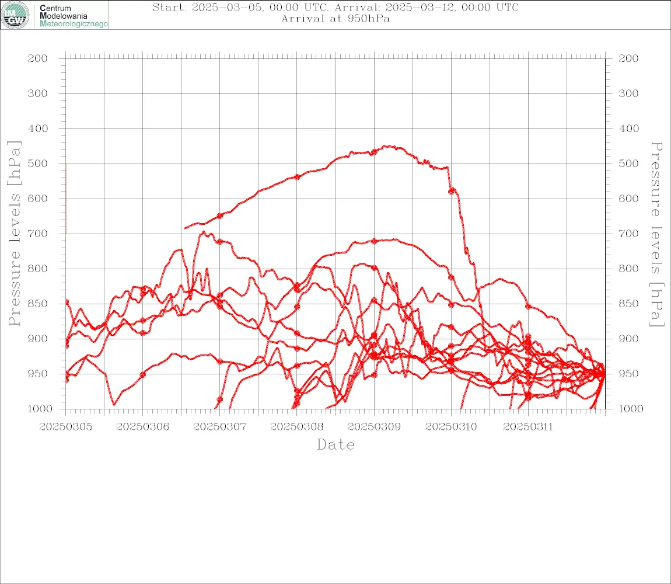Image resolution: width=671 pixels, height=584 pixels.
Task: Click the left axis 850 label
Action: click(37, 304)
